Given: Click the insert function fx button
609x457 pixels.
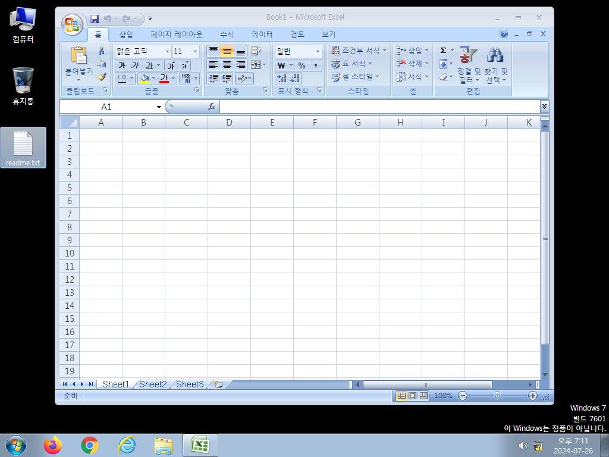Looking at the screenshot, I should pyautogui.click(x=212, y=107).
